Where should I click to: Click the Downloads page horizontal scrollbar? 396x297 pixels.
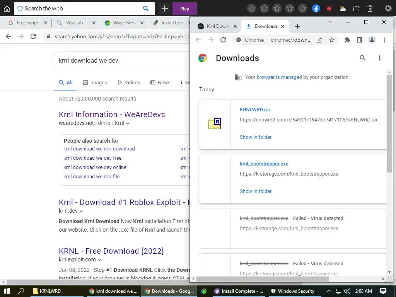(x=262, y=279)
